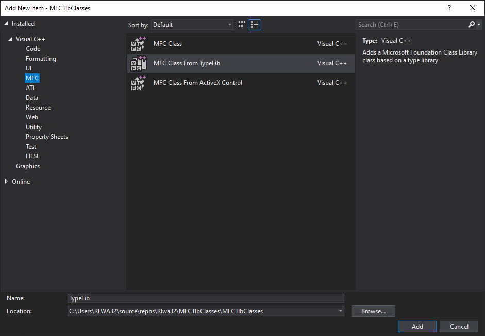Switch to small icons list view

coord(255,25)
